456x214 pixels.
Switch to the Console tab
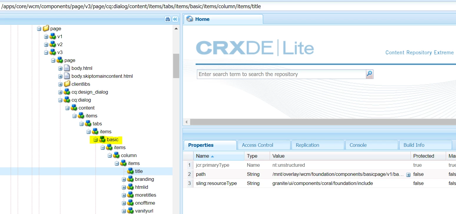click(372, 145)
